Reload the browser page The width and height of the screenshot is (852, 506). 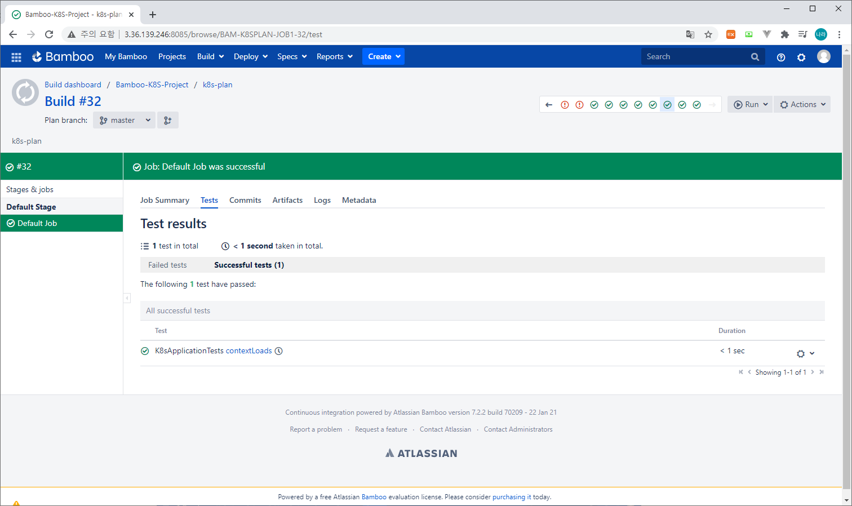[49, 34]
